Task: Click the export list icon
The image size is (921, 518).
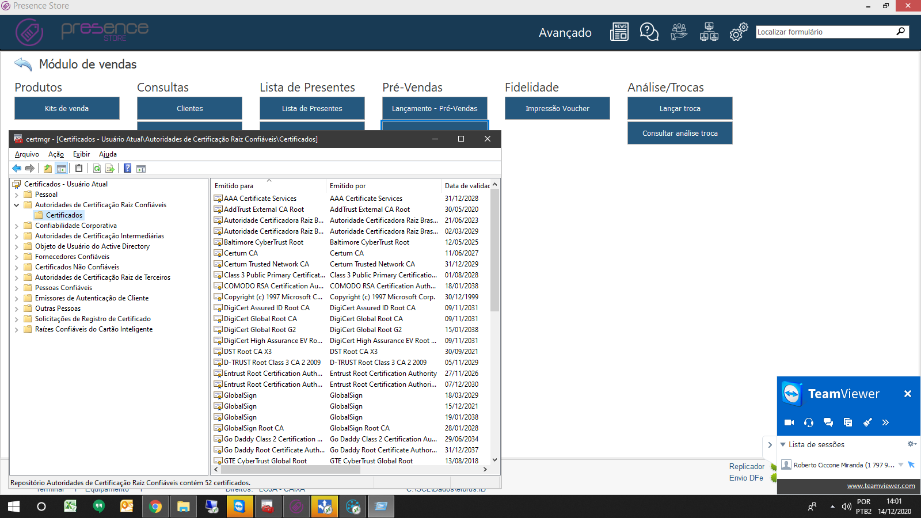Action: [110, 168]
